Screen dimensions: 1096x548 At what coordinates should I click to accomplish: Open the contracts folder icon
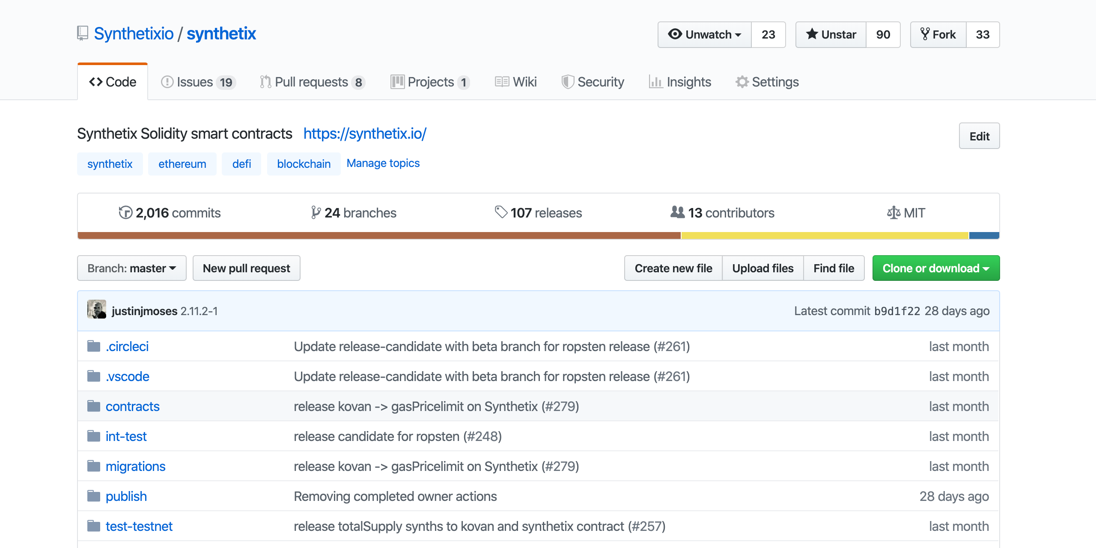[x=94, y=406]
